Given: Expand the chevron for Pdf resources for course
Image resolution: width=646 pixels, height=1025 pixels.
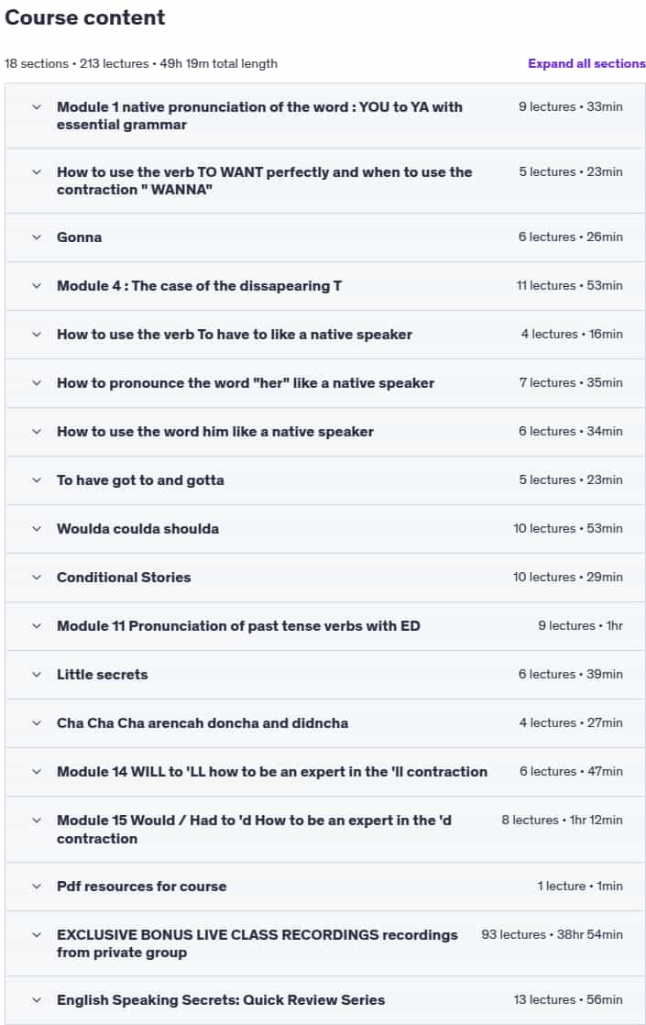Looking at the screenshot, I should [37, 887].
